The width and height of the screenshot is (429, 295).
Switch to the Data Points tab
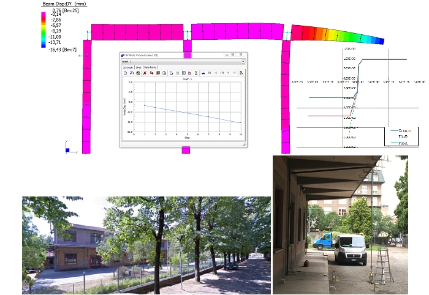tap(150, 67)
